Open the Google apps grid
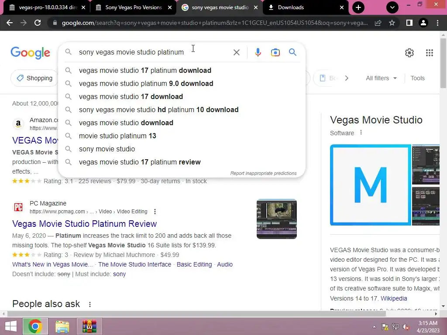The height and width of the screenshot is (335, 447). pos(430,53)
